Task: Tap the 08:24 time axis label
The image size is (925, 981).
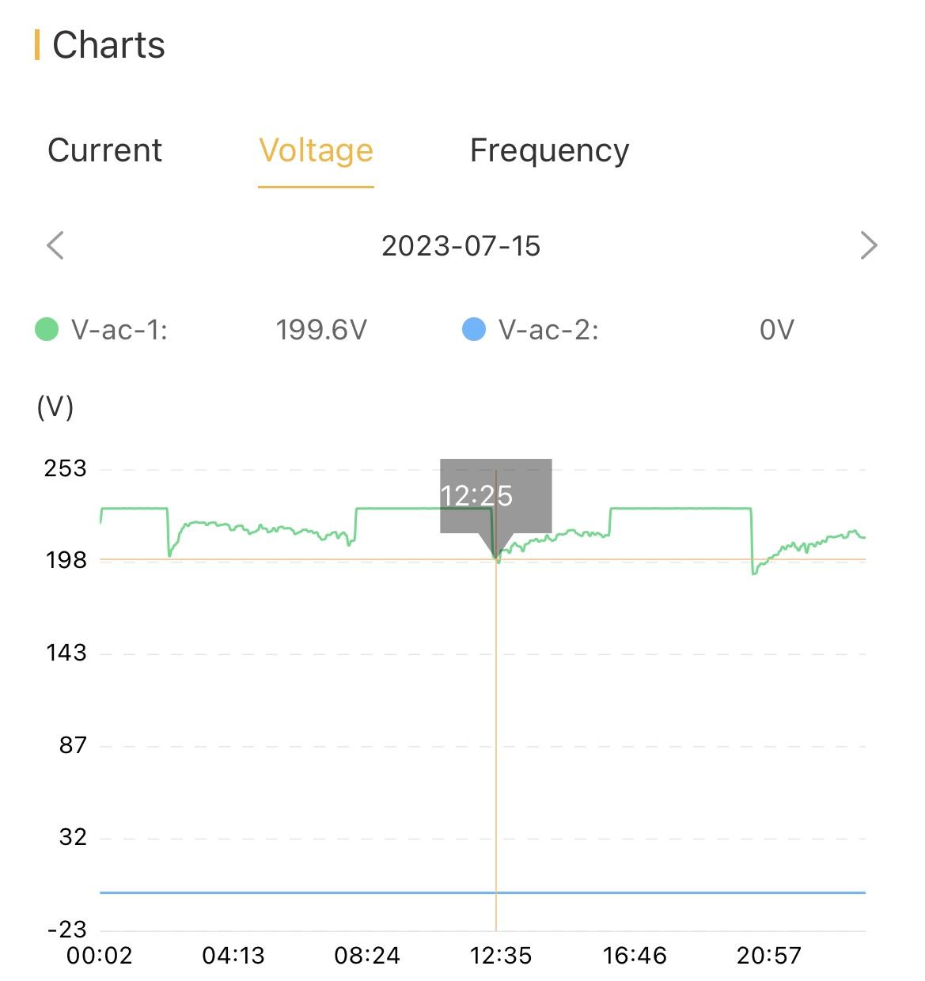Action: pos(367,956)
